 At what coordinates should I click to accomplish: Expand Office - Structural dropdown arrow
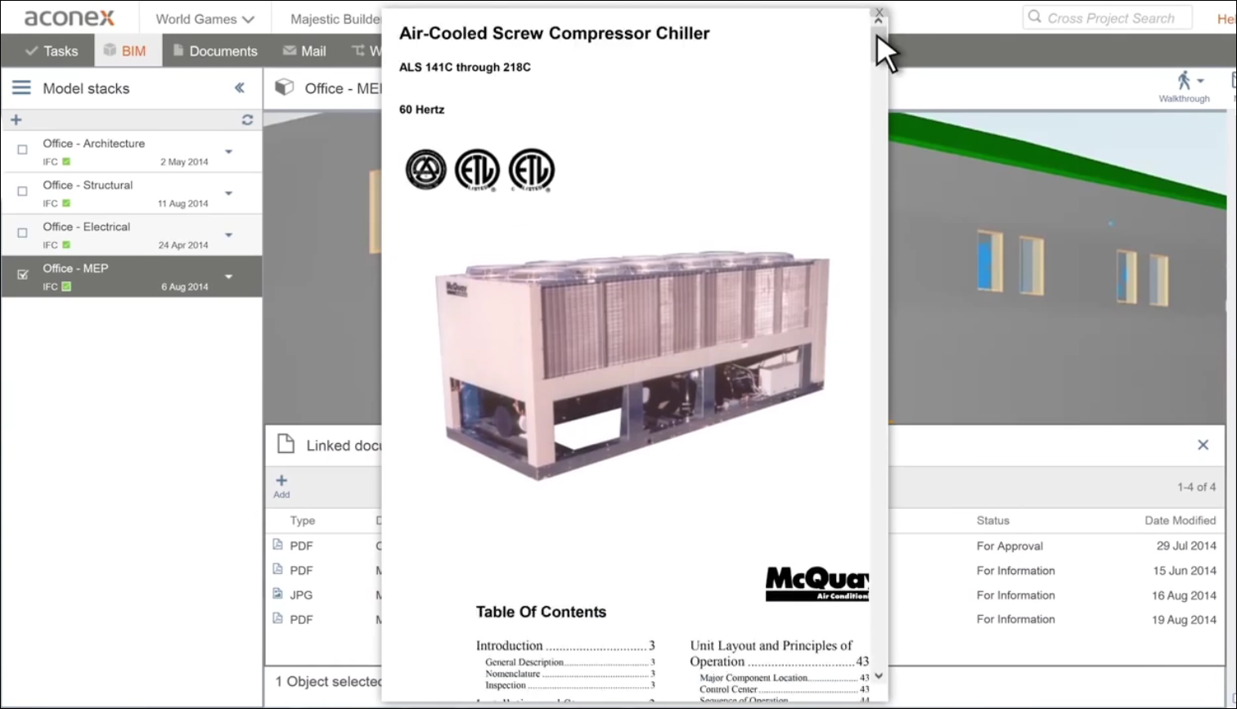click(229, 193)
